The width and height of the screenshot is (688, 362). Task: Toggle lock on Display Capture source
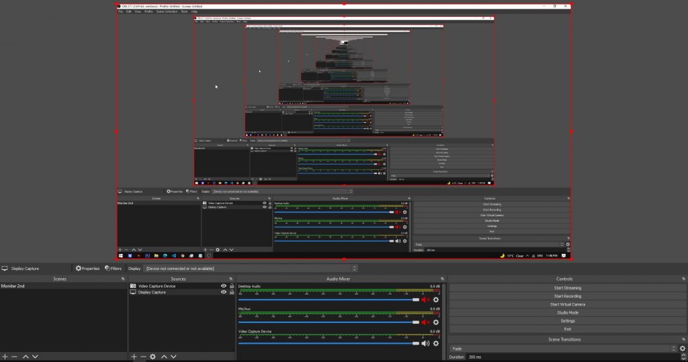click(232, 292)
